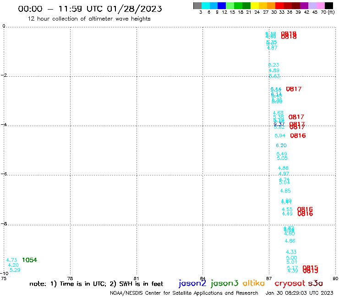This screenshot has width=339, height=297.
Task: Click the '24' label under the color scale
Action: pyautogui.click(x=257, y=12)
